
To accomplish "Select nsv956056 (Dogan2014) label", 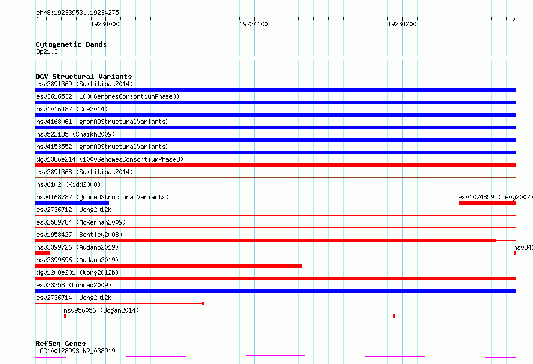I will (x=101, y=310).
